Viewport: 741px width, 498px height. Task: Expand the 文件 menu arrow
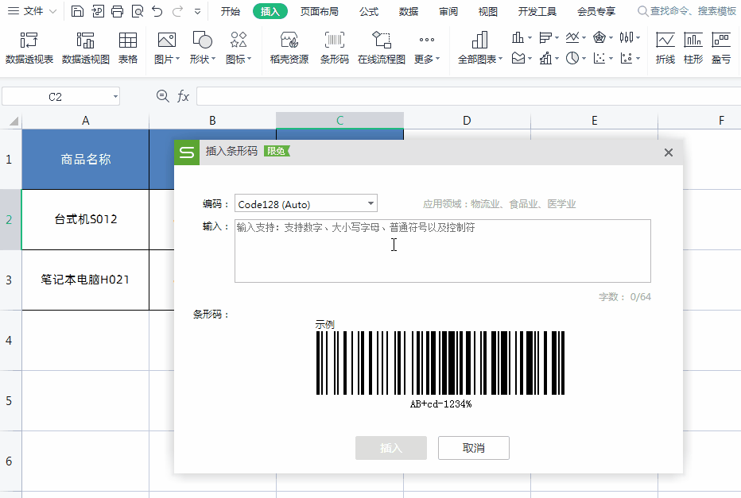[x=53, y=11]
